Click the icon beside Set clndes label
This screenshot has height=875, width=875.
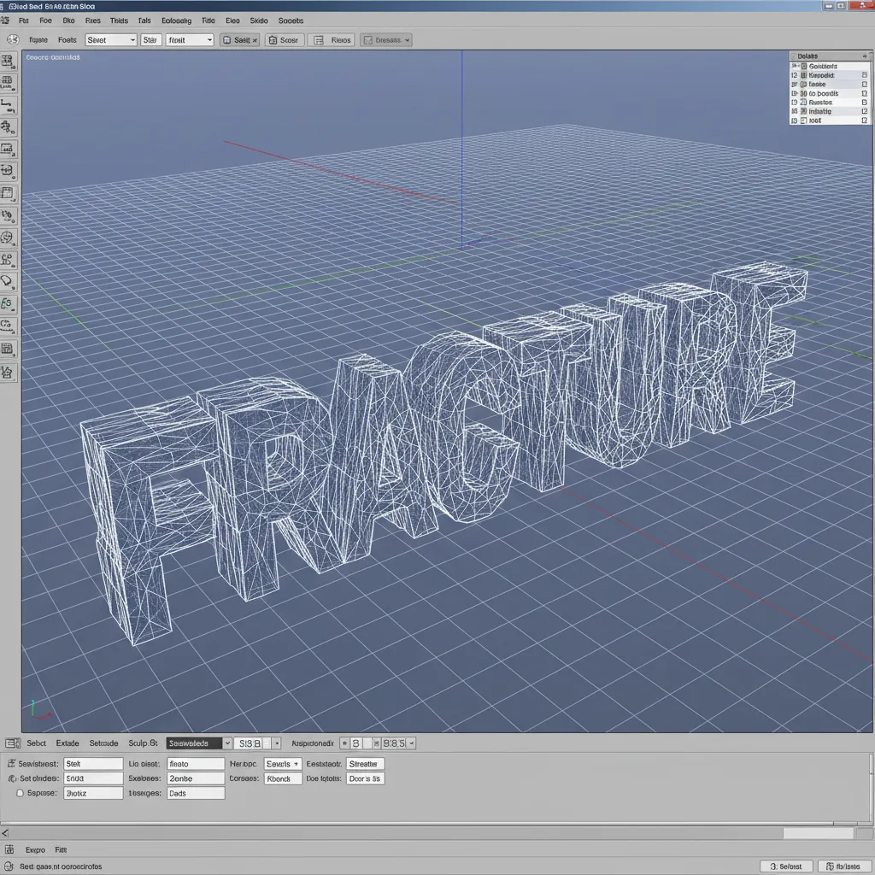click(12, 778)
